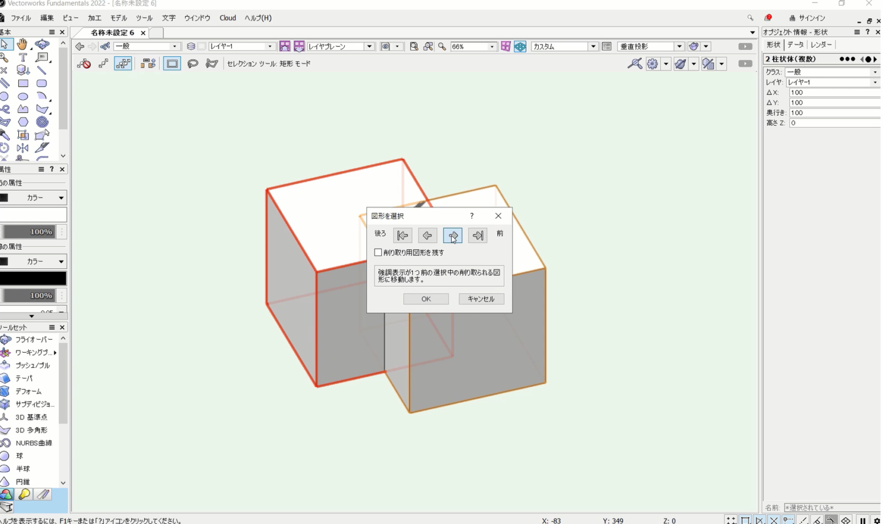883x524 pixels.
Task: Select the Polygon tool
Action: click(42, 109)
